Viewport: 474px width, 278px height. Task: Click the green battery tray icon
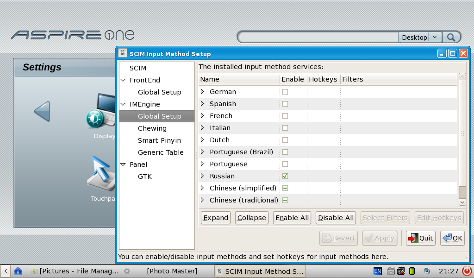[x=412, y=271]
